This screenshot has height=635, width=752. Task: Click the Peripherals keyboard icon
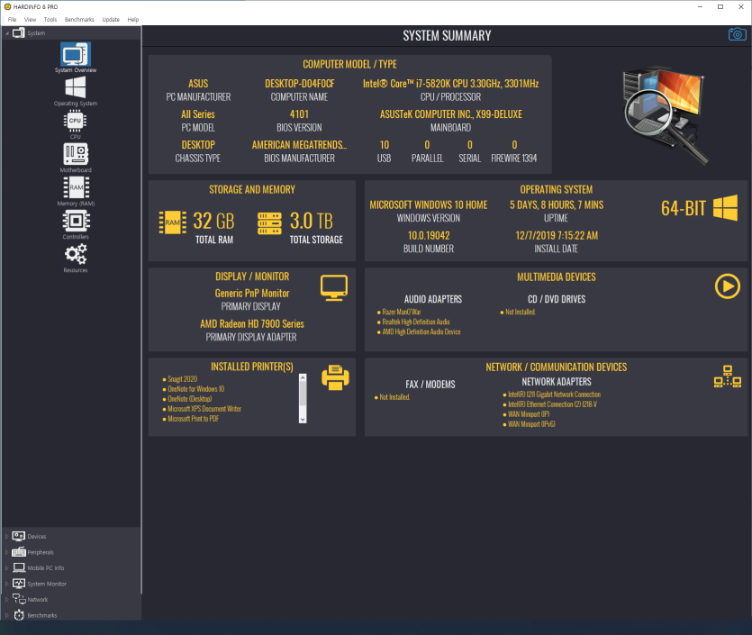pos(19,552)
